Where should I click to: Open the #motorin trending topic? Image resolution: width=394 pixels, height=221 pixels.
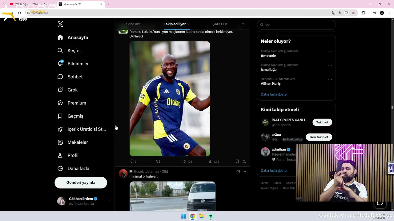coord(268,56)
